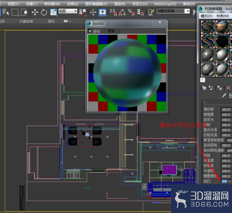Click the red X Reset Map icon

coord(228,88)
